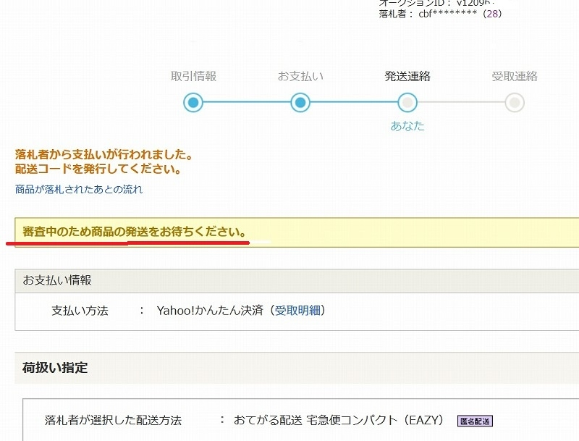579x441 pixels.
Task: Click the Yahoo!かんたん決済 text
Action: 210,310
